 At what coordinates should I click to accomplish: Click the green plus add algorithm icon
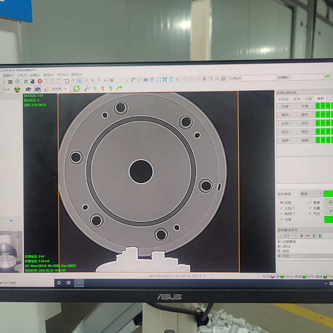click(301, 235)
